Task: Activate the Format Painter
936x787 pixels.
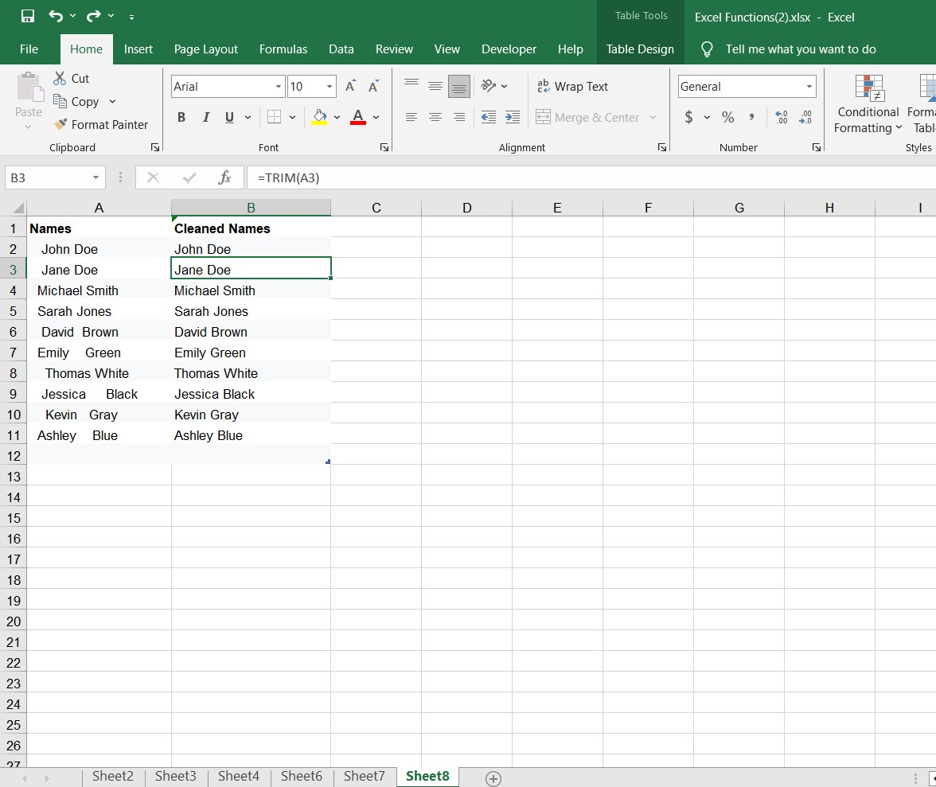Action: click(100, 124)
